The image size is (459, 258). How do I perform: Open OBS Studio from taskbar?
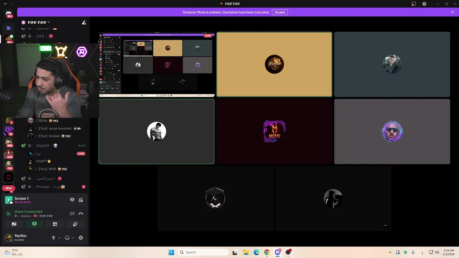click(288, 252)
